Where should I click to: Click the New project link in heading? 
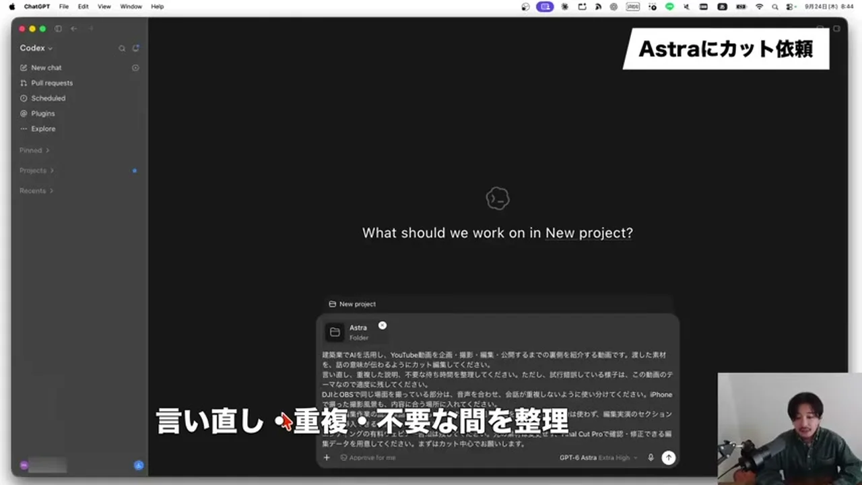tap(589, 233)
